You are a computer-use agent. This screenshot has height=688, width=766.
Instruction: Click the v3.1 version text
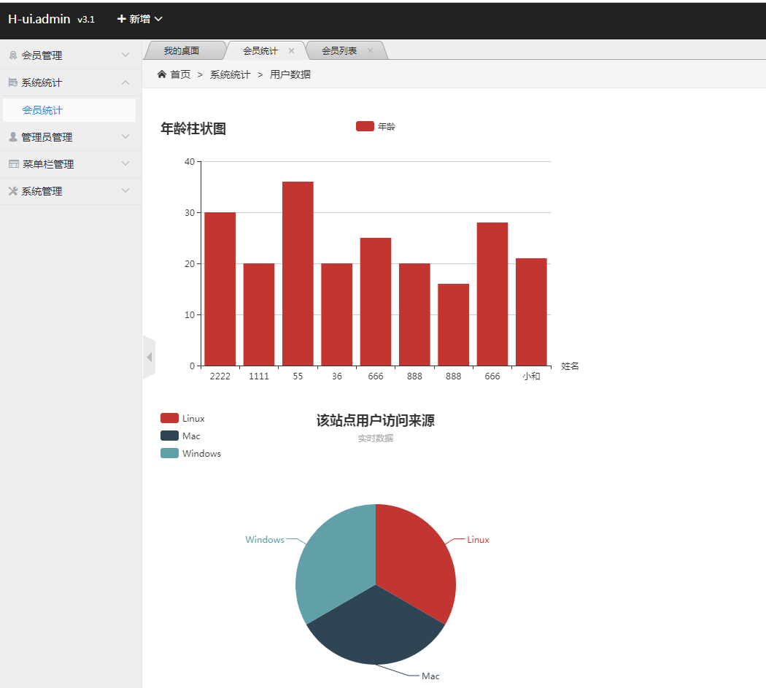[86, 20]
